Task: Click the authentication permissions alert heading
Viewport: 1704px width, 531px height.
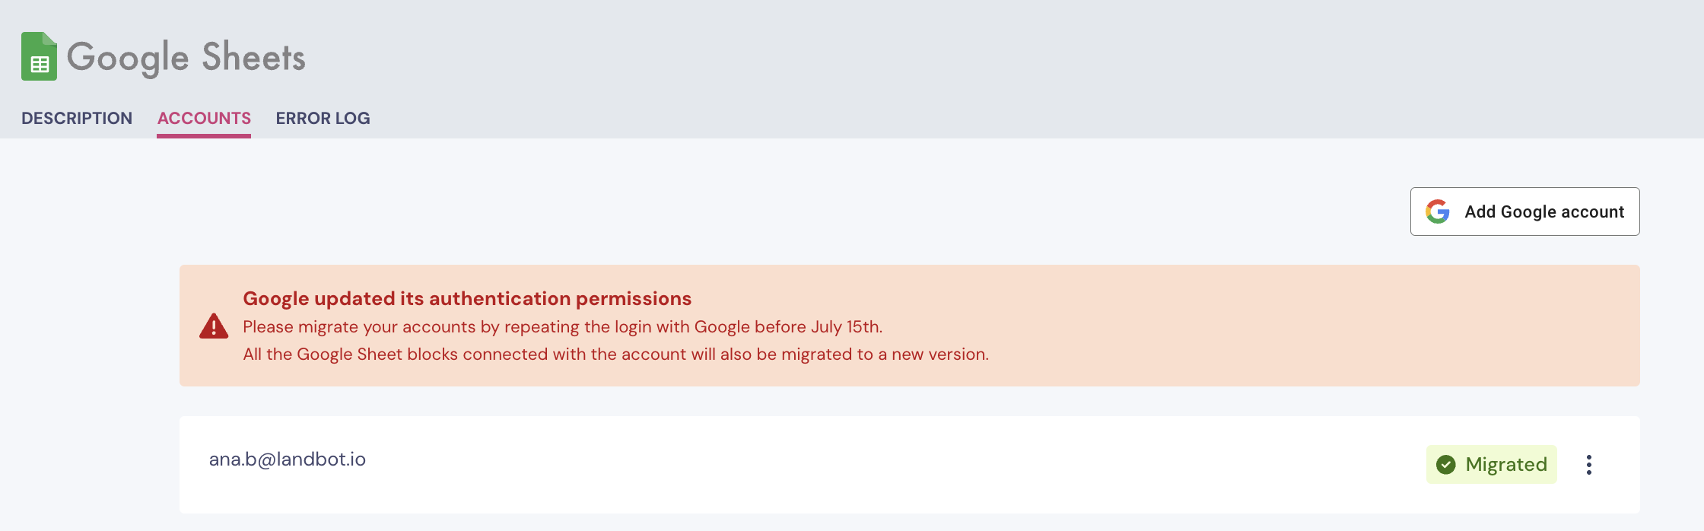Action: [x=467, y=298]
